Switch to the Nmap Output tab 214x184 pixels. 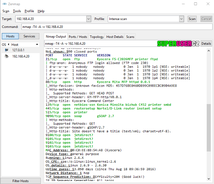tap(56, 37)
